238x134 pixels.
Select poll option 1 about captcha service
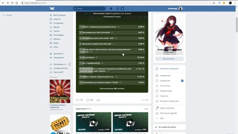tap(112, 27)
